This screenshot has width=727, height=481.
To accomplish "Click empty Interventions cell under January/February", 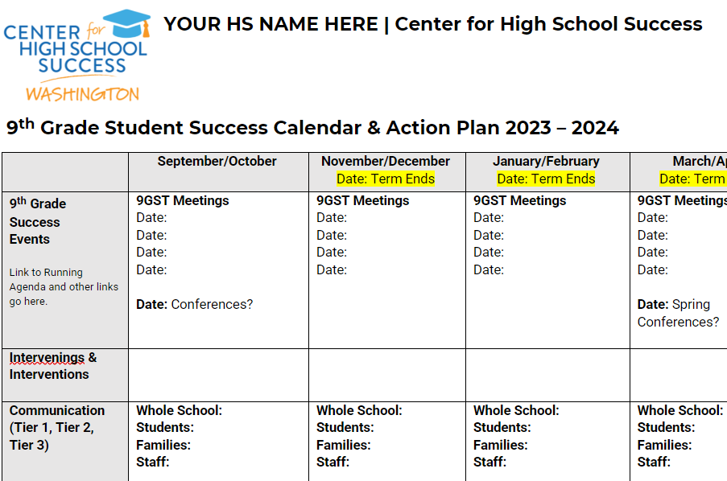I will coord(547,376).
